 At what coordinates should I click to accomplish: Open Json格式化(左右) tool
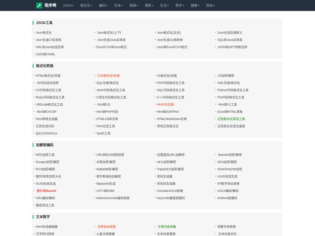169,32
